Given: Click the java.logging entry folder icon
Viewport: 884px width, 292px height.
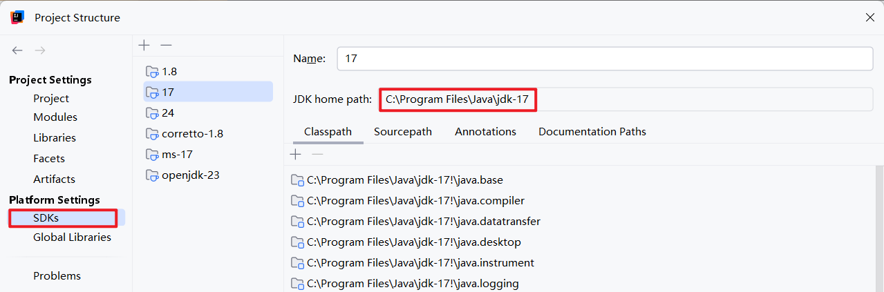Looking at the screenshot, I should 297,284.
